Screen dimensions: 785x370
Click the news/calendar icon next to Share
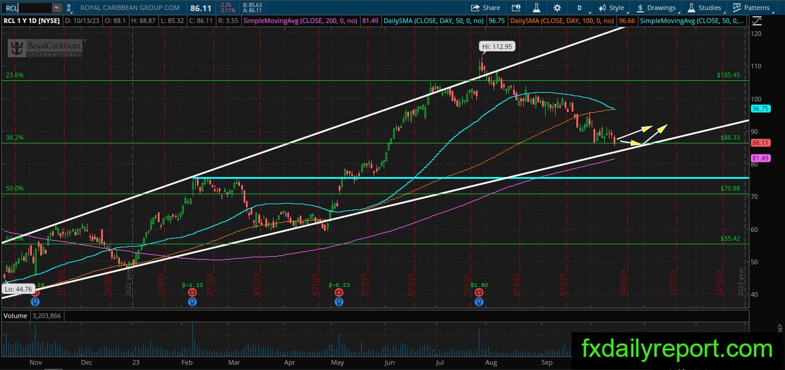tap(516, 8)
